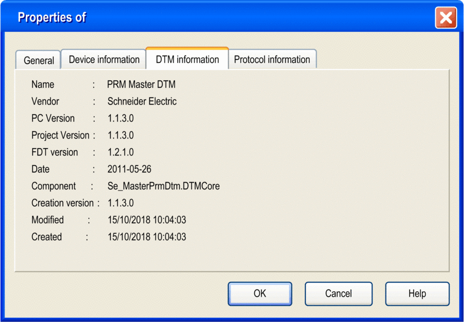Screen dimensions: 464x322
Task: Click the PC Version value 1.1.3.0
Action: point(120,118)
